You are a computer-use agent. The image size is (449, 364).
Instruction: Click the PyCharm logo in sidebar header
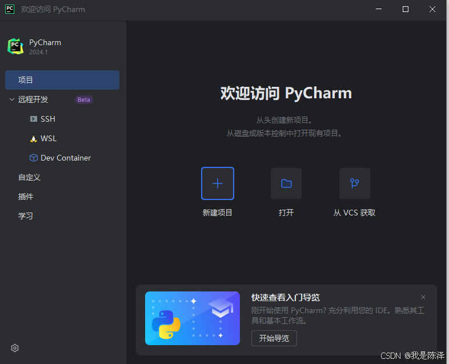[x=15, y=46]
